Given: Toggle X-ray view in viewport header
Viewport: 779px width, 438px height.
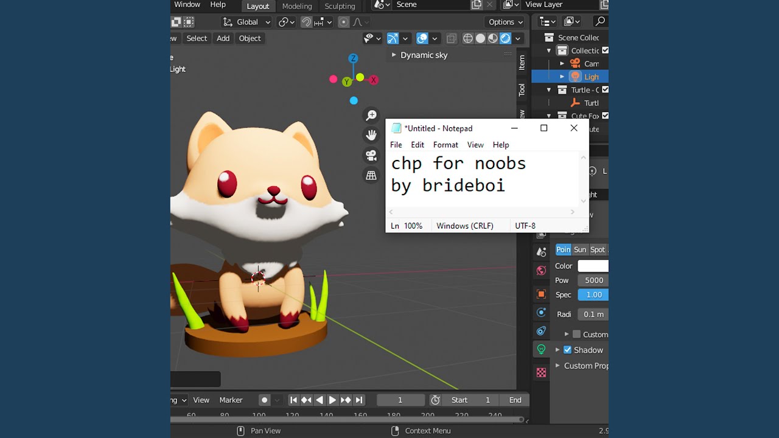Looking at the screenshot, I should 451,38.
